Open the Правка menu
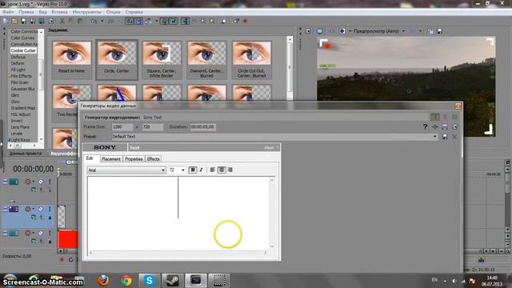512x288 pixels. click(26, 12)
